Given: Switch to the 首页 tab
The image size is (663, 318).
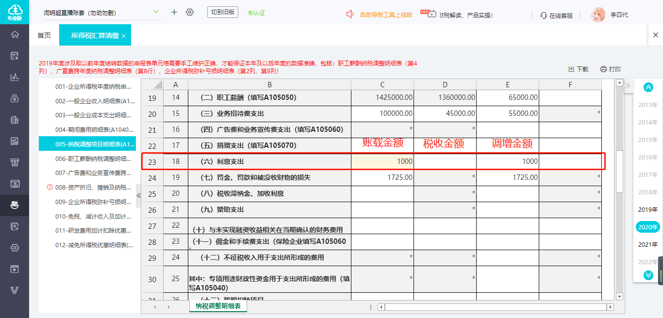Looking at the screenshot, I should [44, 35].
